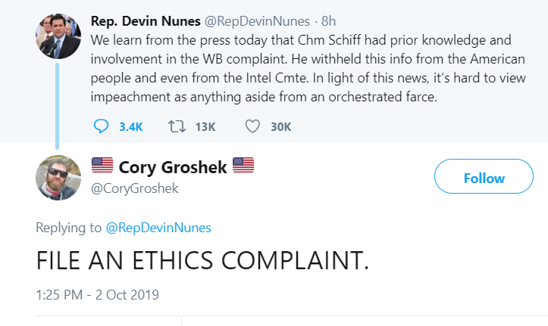Click the FILE AN ETHICS COMPLAINT reply text
Screen dimensions: 548x326
tap(202, 259)
